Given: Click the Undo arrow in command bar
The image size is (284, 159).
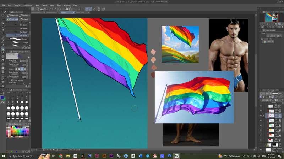Looking at the screenshot, I should (51, 9).
